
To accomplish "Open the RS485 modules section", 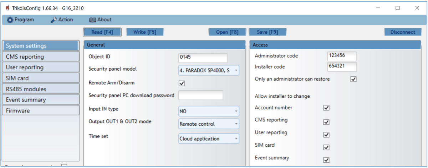I will click(40, 89).
